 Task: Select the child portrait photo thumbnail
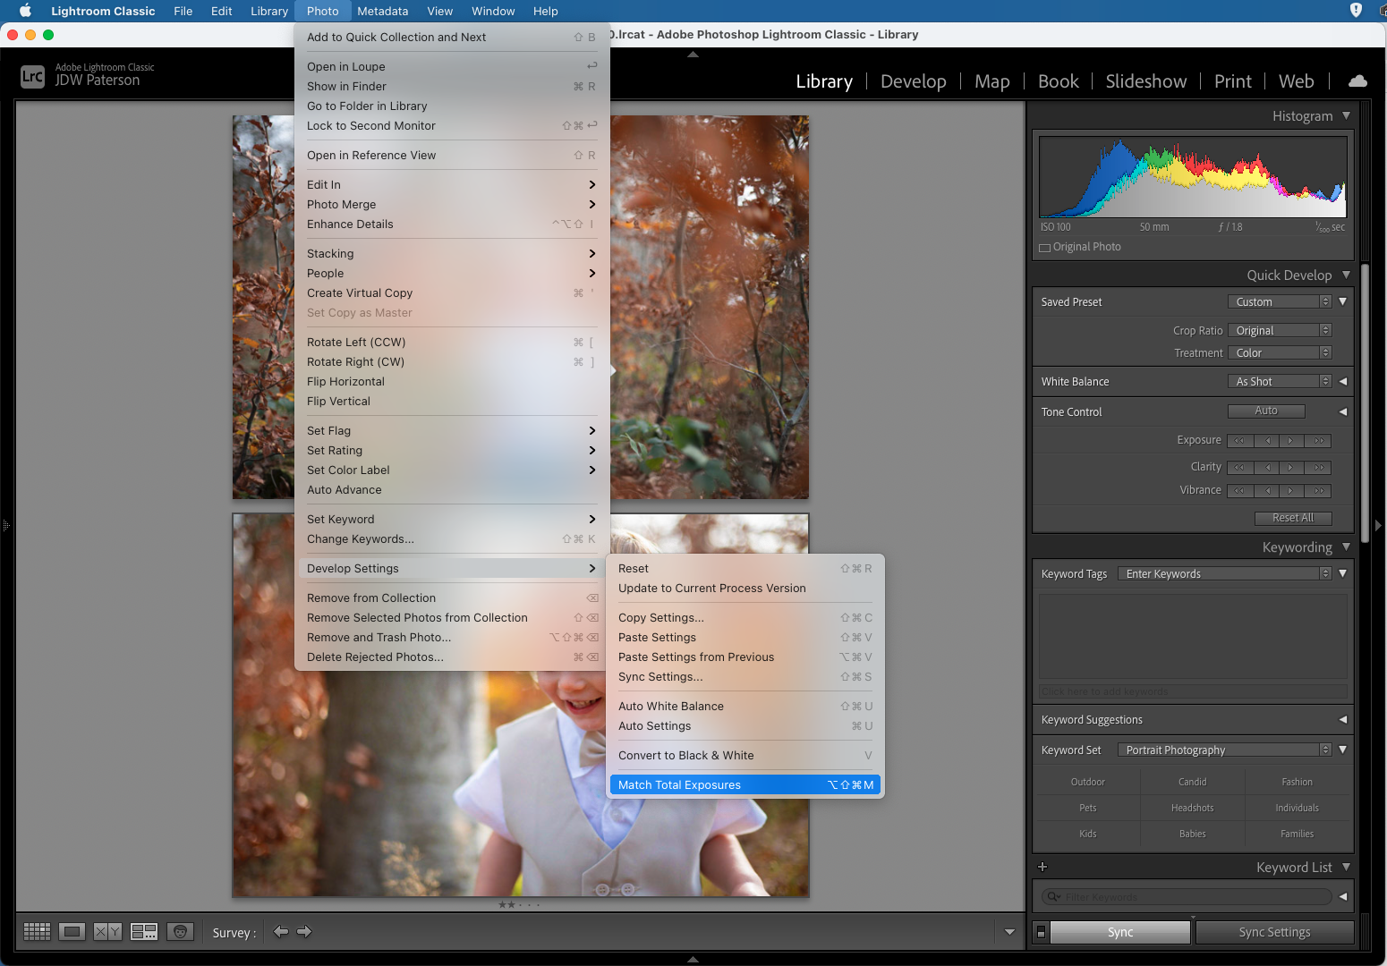pyautogui.click(x=521, y=706)
